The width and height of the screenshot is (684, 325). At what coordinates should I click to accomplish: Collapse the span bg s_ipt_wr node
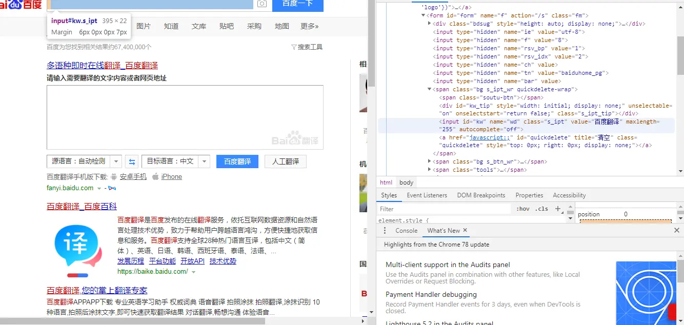click(430, 90)
